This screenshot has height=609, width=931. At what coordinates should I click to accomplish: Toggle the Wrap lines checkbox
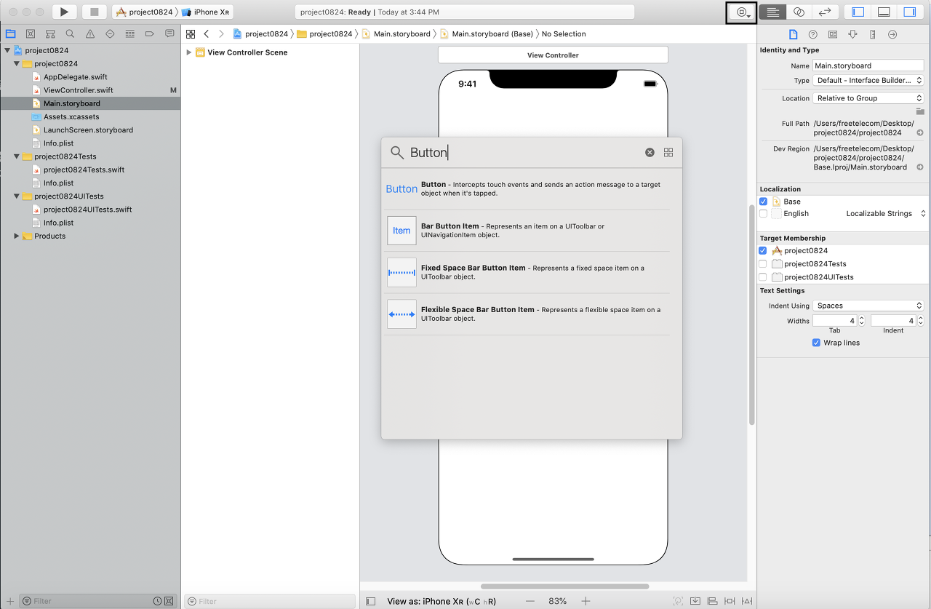(x=816, y=343)
